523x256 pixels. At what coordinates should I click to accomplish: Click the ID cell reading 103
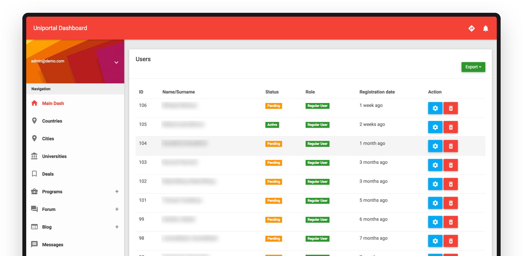coord(143,162)
